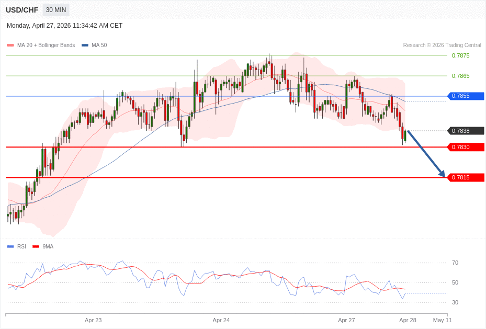Click the chart timestamp text
This screenshot has height=329, width=486.
64,26
